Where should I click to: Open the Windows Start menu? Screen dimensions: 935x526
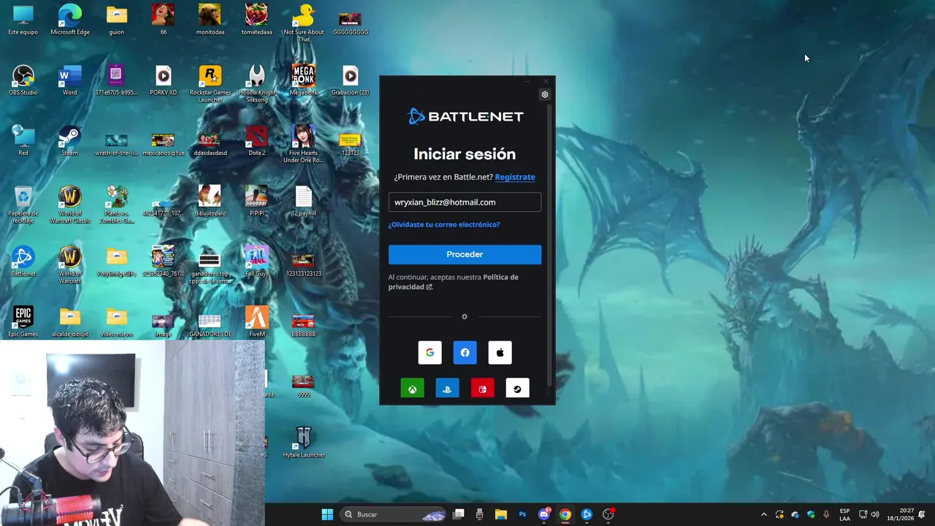coord(327,514)
